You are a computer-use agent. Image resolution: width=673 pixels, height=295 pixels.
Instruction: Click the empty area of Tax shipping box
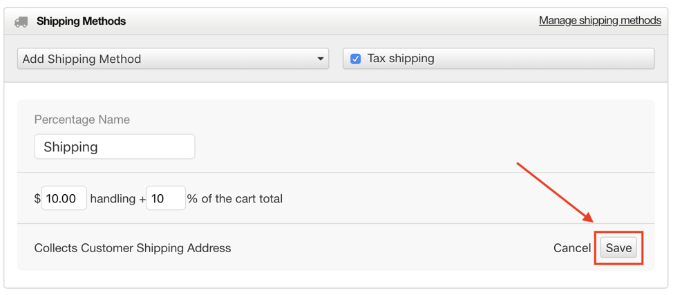click(544, 59)
